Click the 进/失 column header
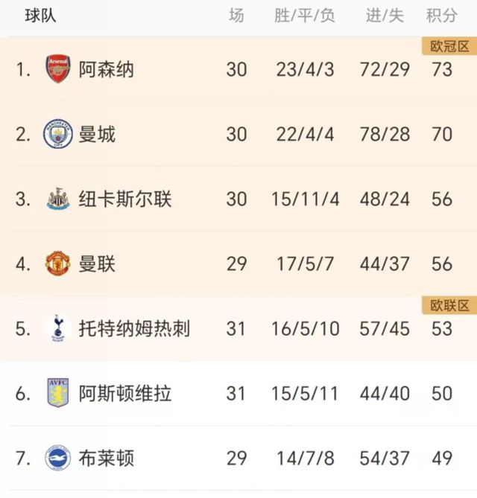This screenshot has width=477, height=498. coord(385,16)
